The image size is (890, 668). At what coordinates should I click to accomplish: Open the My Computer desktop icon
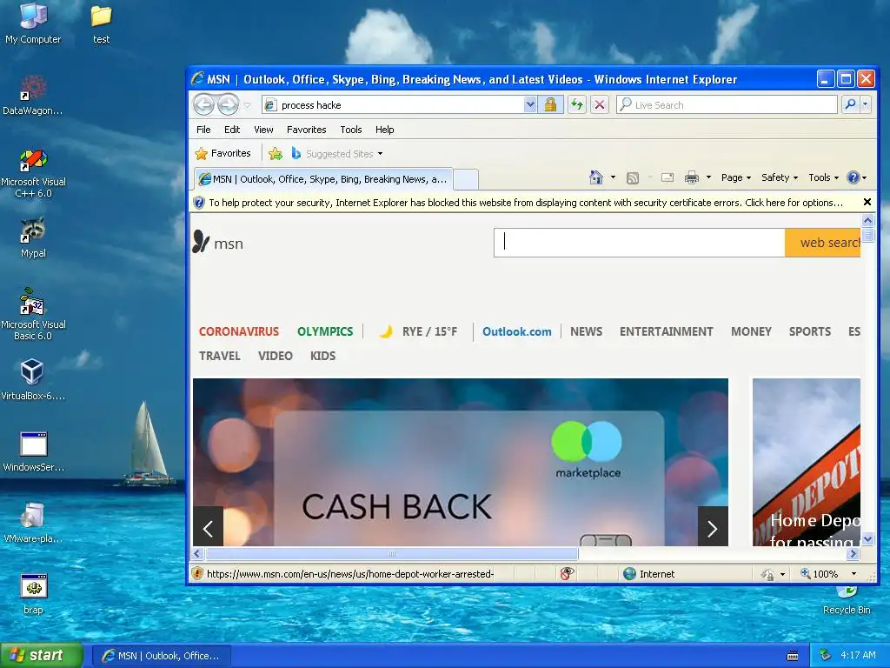tap(33, 23)
